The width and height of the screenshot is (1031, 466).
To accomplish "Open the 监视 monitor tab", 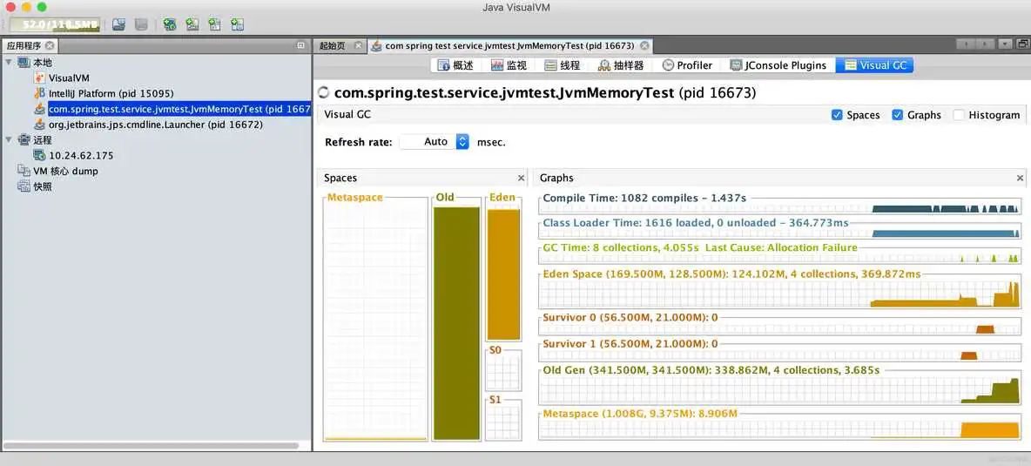I will pos(509,65).
